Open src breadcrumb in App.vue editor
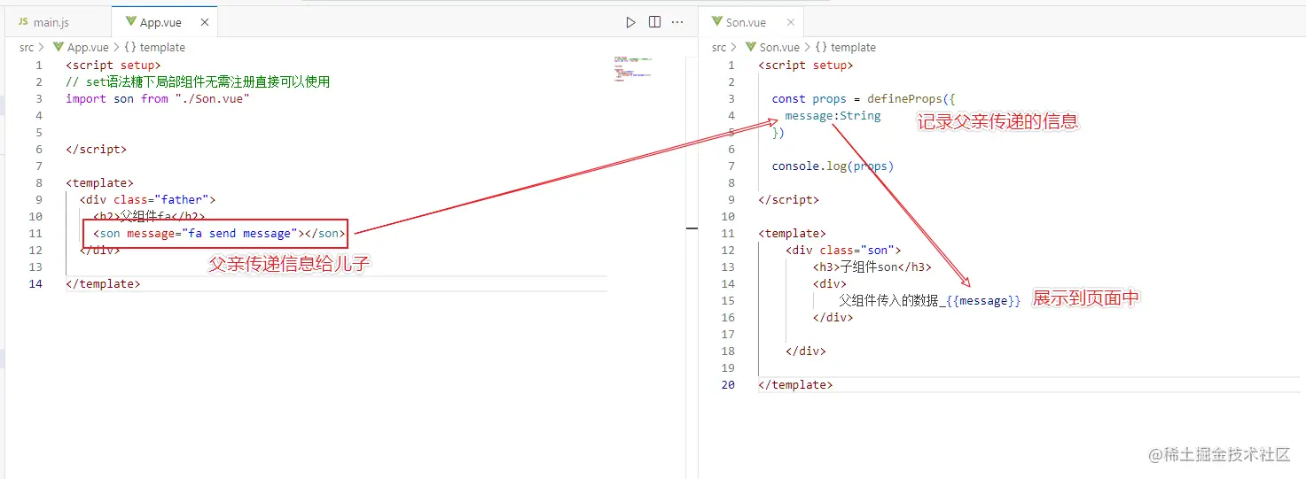 pyautogui.click(x=27, y=48)
